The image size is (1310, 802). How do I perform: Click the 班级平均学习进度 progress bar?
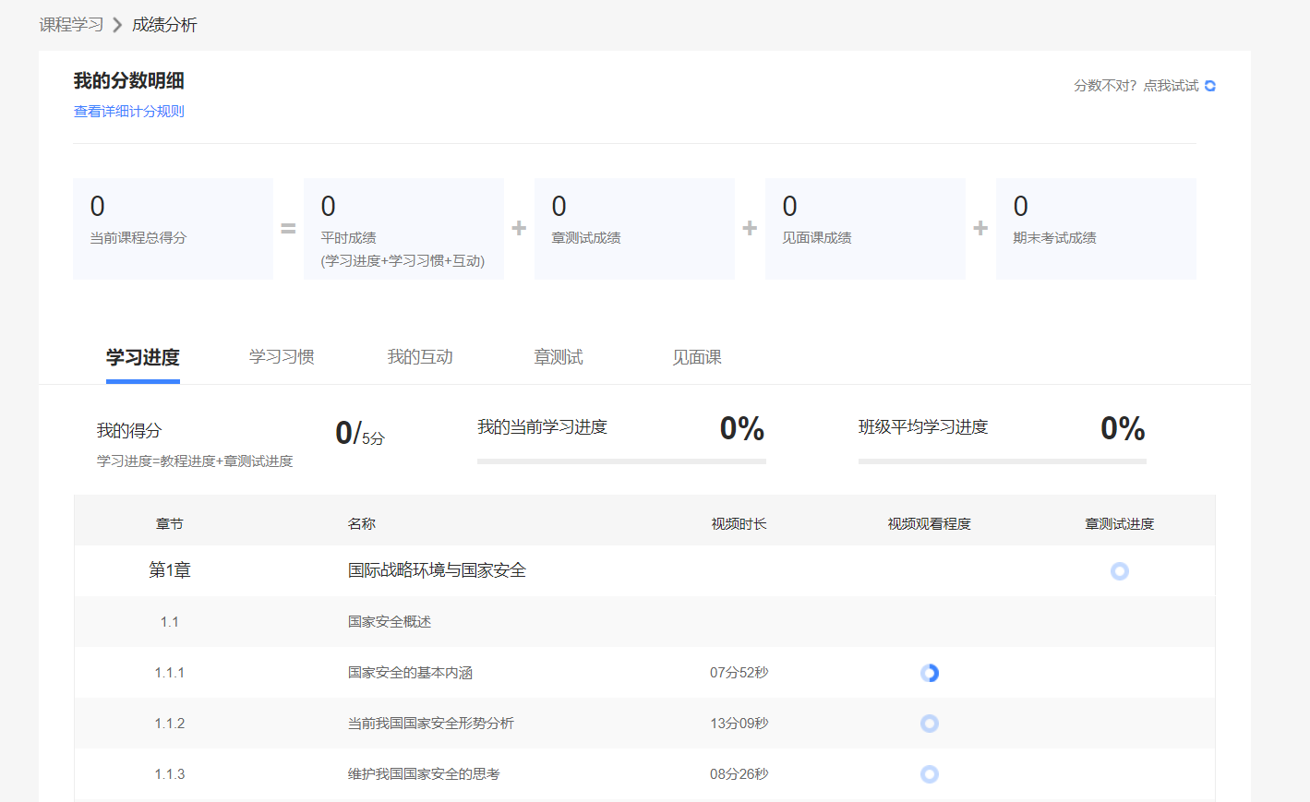(1002, 461)
